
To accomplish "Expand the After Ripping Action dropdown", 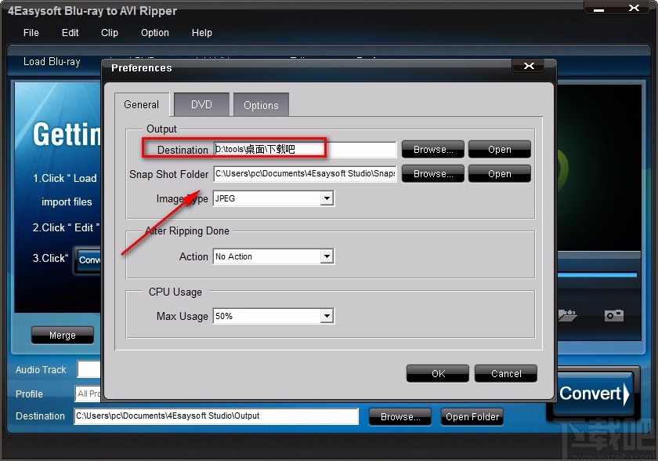I will click(327, 256).
